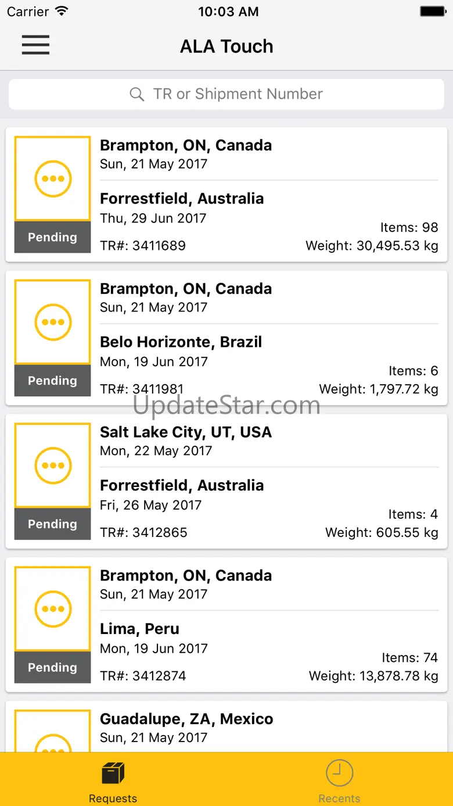
Task: Open the hamburger menu icon
Action: tap(35, 45)
